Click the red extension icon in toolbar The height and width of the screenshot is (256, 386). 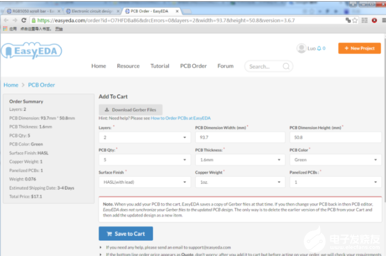[374, 20]
